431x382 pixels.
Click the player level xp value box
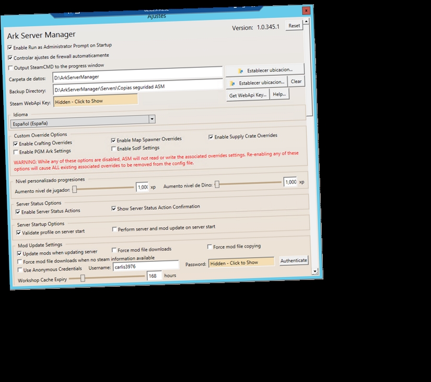click(143, 187)
